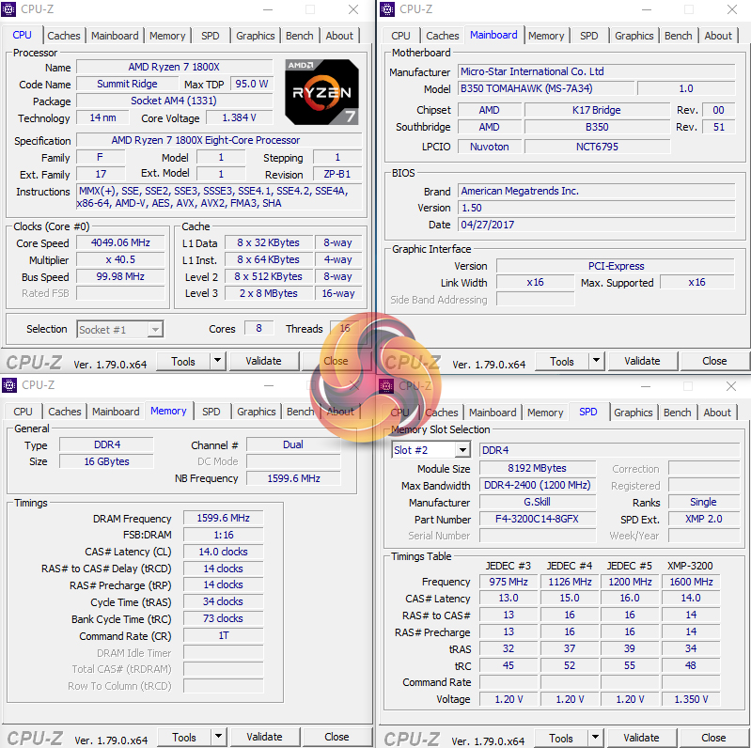This screenshot has width=751, height=748.
Task: Click Close button in the SPD window
Action: 713,738
